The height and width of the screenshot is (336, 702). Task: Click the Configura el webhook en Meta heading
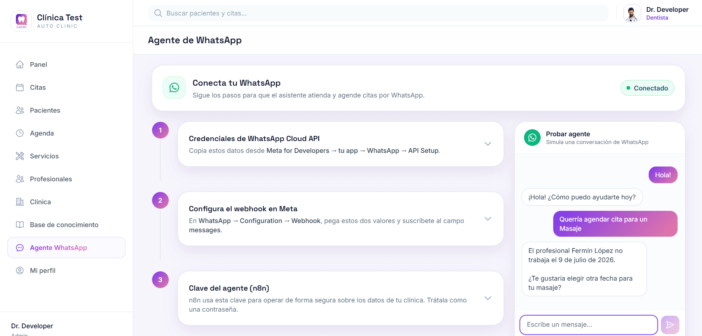(x=243, y=209)
